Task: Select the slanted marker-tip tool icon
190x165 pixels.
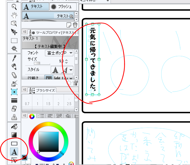Action: pyautogui.click(x=14, y=75)
